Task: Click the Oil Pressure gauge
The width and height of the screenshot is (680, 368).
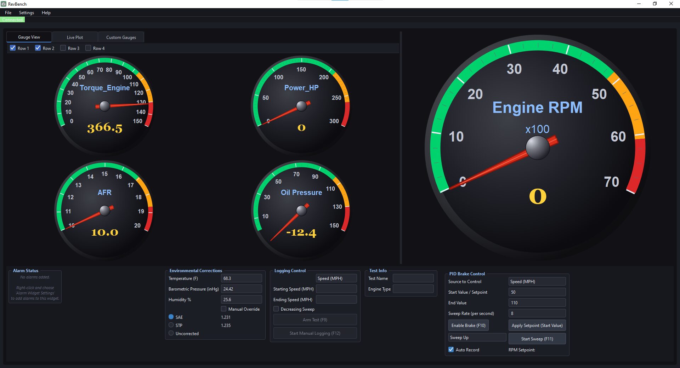Action: pos(301,210)
